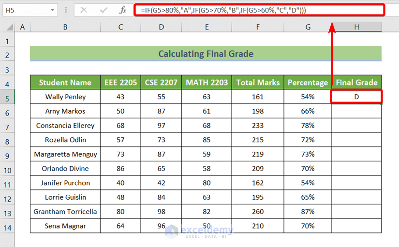This screenshot has width=399, height=247.
Task: Select column B header
Action: (65, 27)
